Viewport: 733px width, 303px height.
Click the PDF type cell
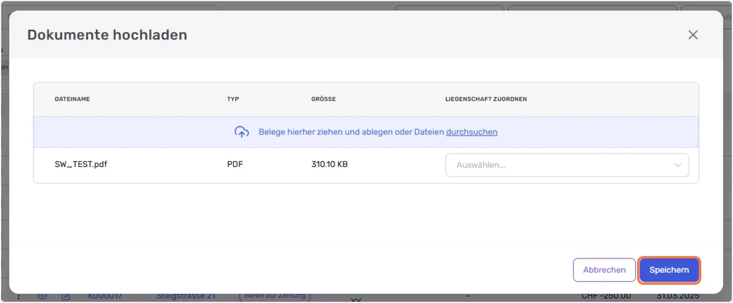235,165
